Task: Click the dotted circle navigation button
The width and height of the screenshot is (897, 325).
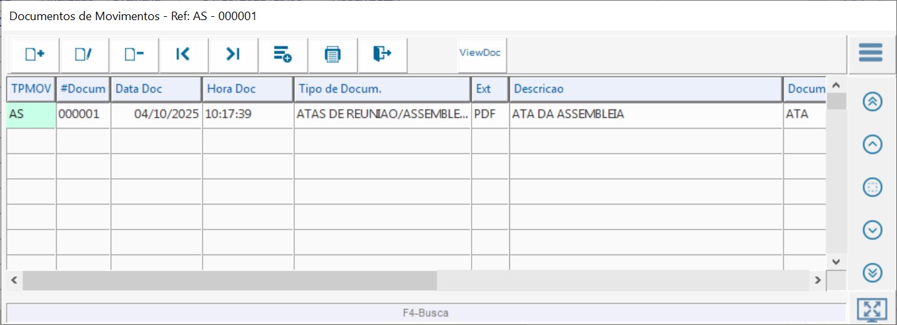Action: [x=872, y=187]
